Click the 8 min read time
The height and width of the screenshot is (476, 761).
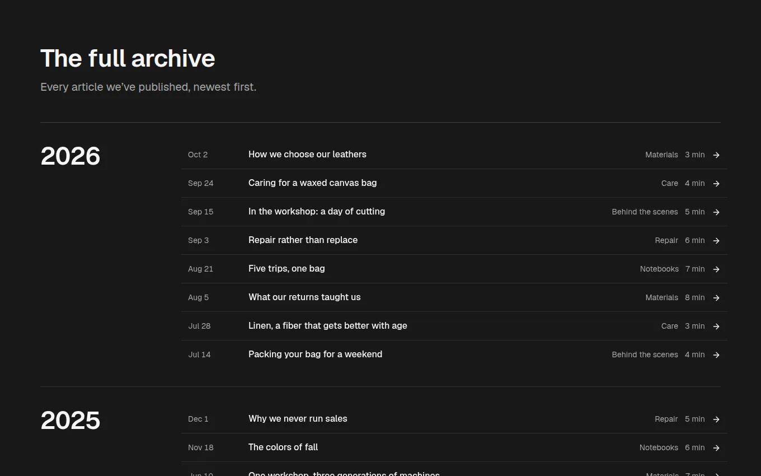695,298
